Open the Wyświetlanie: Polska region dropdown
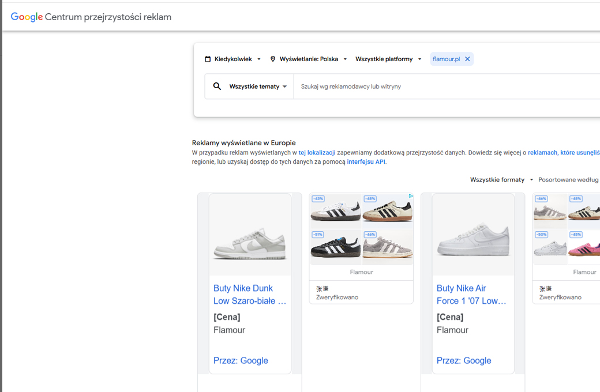600x392 pixels. tap(309, 59)
